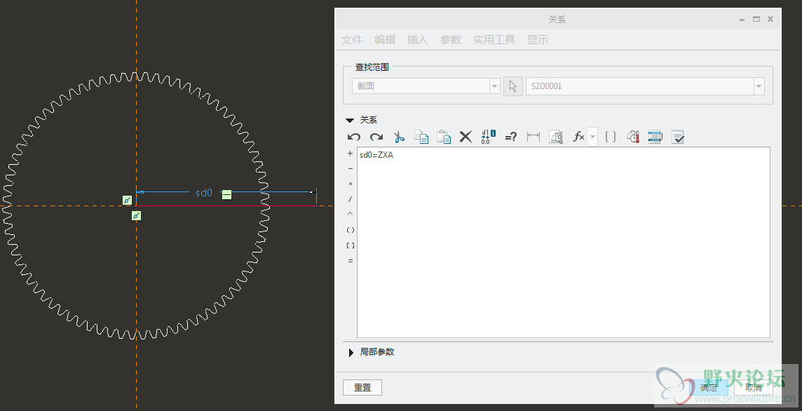Screen dimensions: 802x411
Task: Show dimension icon in relations toolbar
Action: 533,137
